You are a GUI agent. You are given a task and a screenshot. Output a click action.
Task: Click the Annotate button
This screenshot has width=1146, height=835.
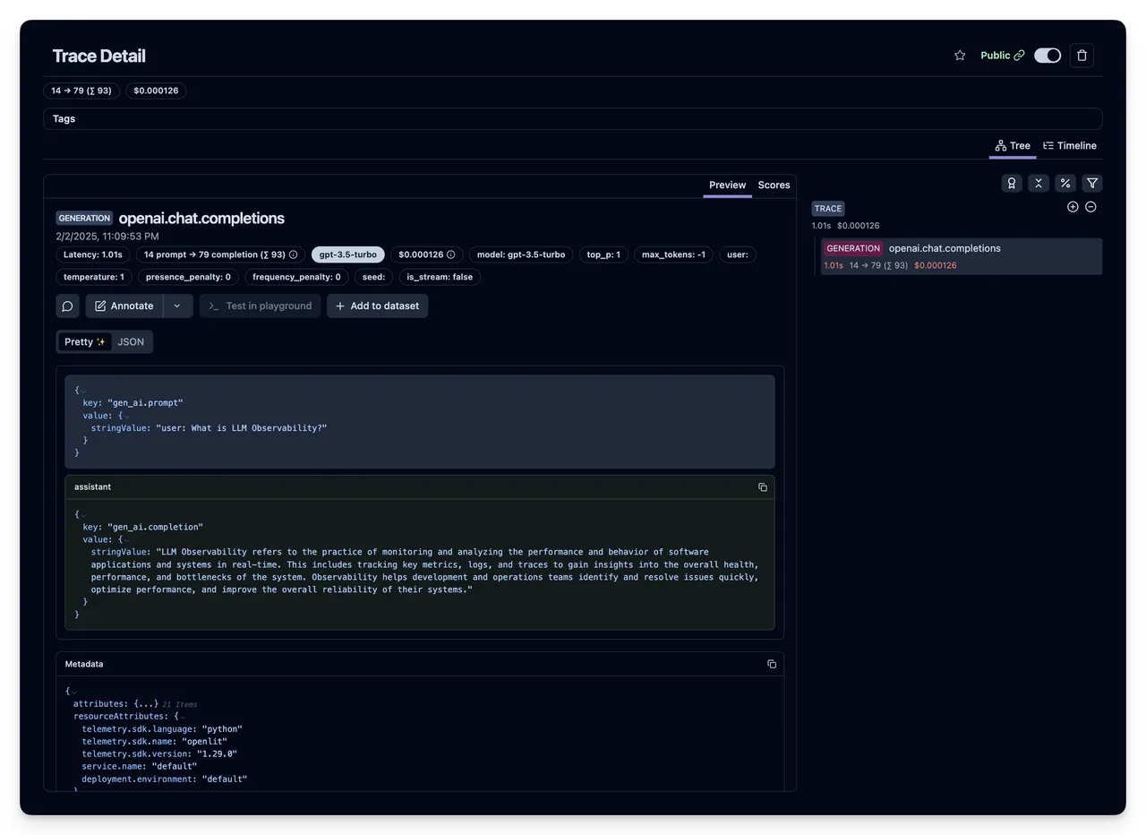point(124,306)
